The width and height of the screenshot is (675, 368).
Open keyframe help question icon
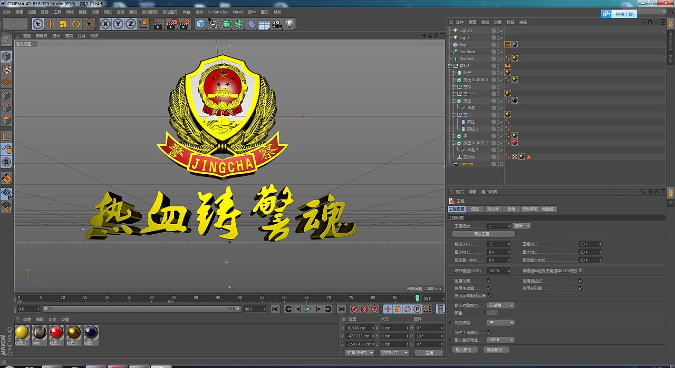tap(374, 309)
